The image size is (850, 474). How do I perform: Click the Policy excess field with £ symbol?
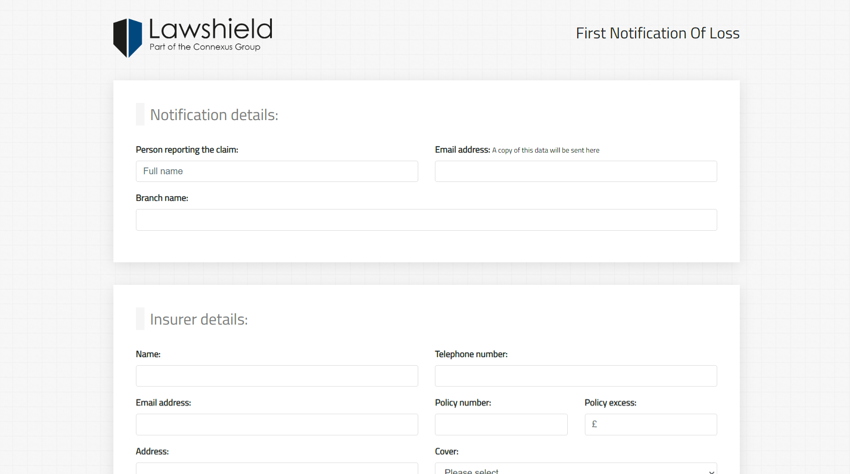(650, 424)
